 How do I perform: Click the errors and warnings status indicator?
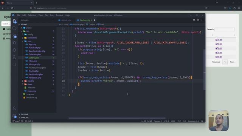(x=29, y=121)
